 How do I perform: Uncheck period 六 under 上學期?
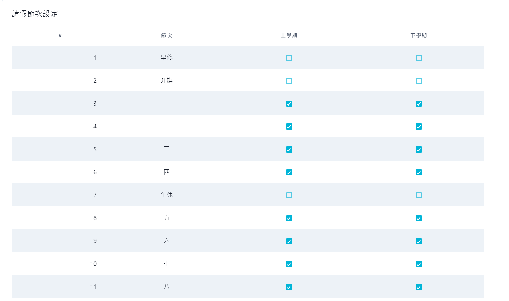(x=289, y=241)
